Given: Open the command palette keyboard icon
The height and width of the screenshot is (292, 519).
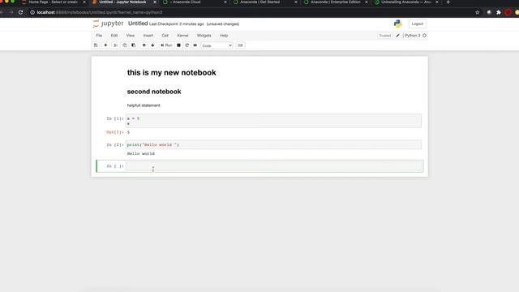Looking at the screenshot, I should point(240,45).
